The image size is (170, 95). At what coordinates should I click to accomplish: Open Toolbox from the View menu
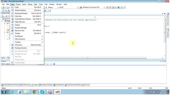[27, 34]
